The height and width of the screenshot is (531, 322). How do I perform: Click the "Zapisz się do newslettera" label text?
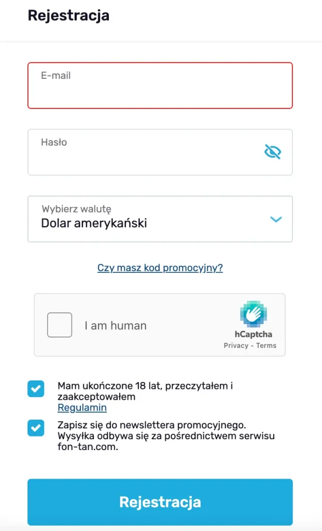[166, 436]
